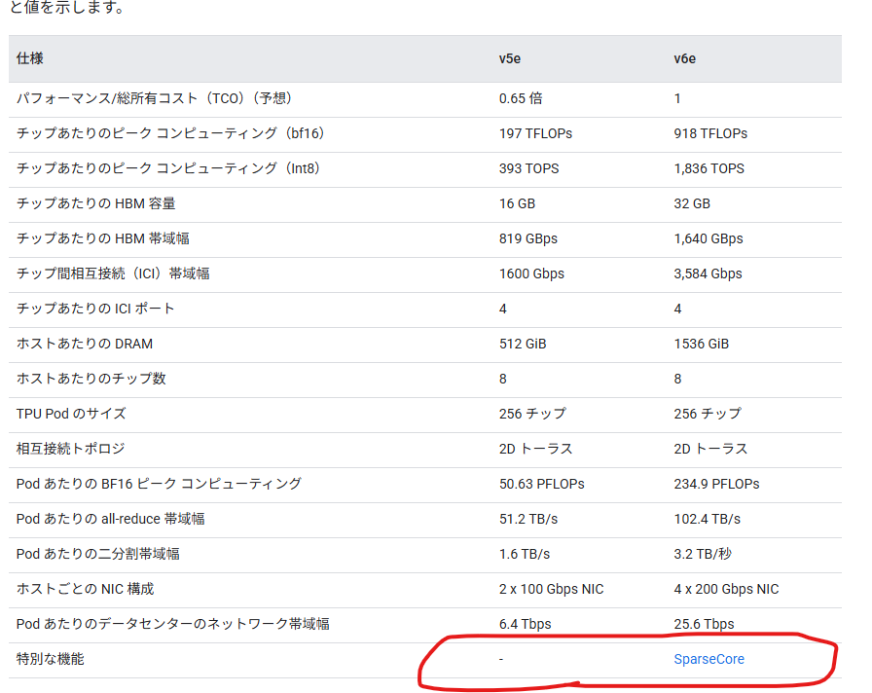This screenshot has width=872, height=693.
Task: Select the '1.6 TB/s' value
Action: pos(525,554)
